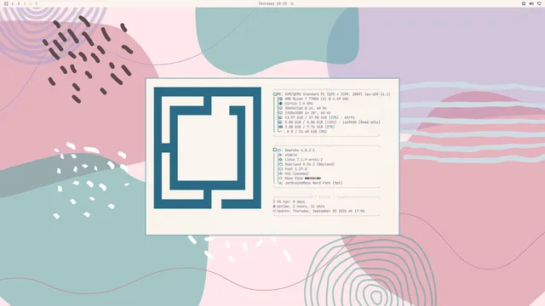Click the OS icon before Omarchy version line
Screen dimensions: 545x306
[275, 150]
